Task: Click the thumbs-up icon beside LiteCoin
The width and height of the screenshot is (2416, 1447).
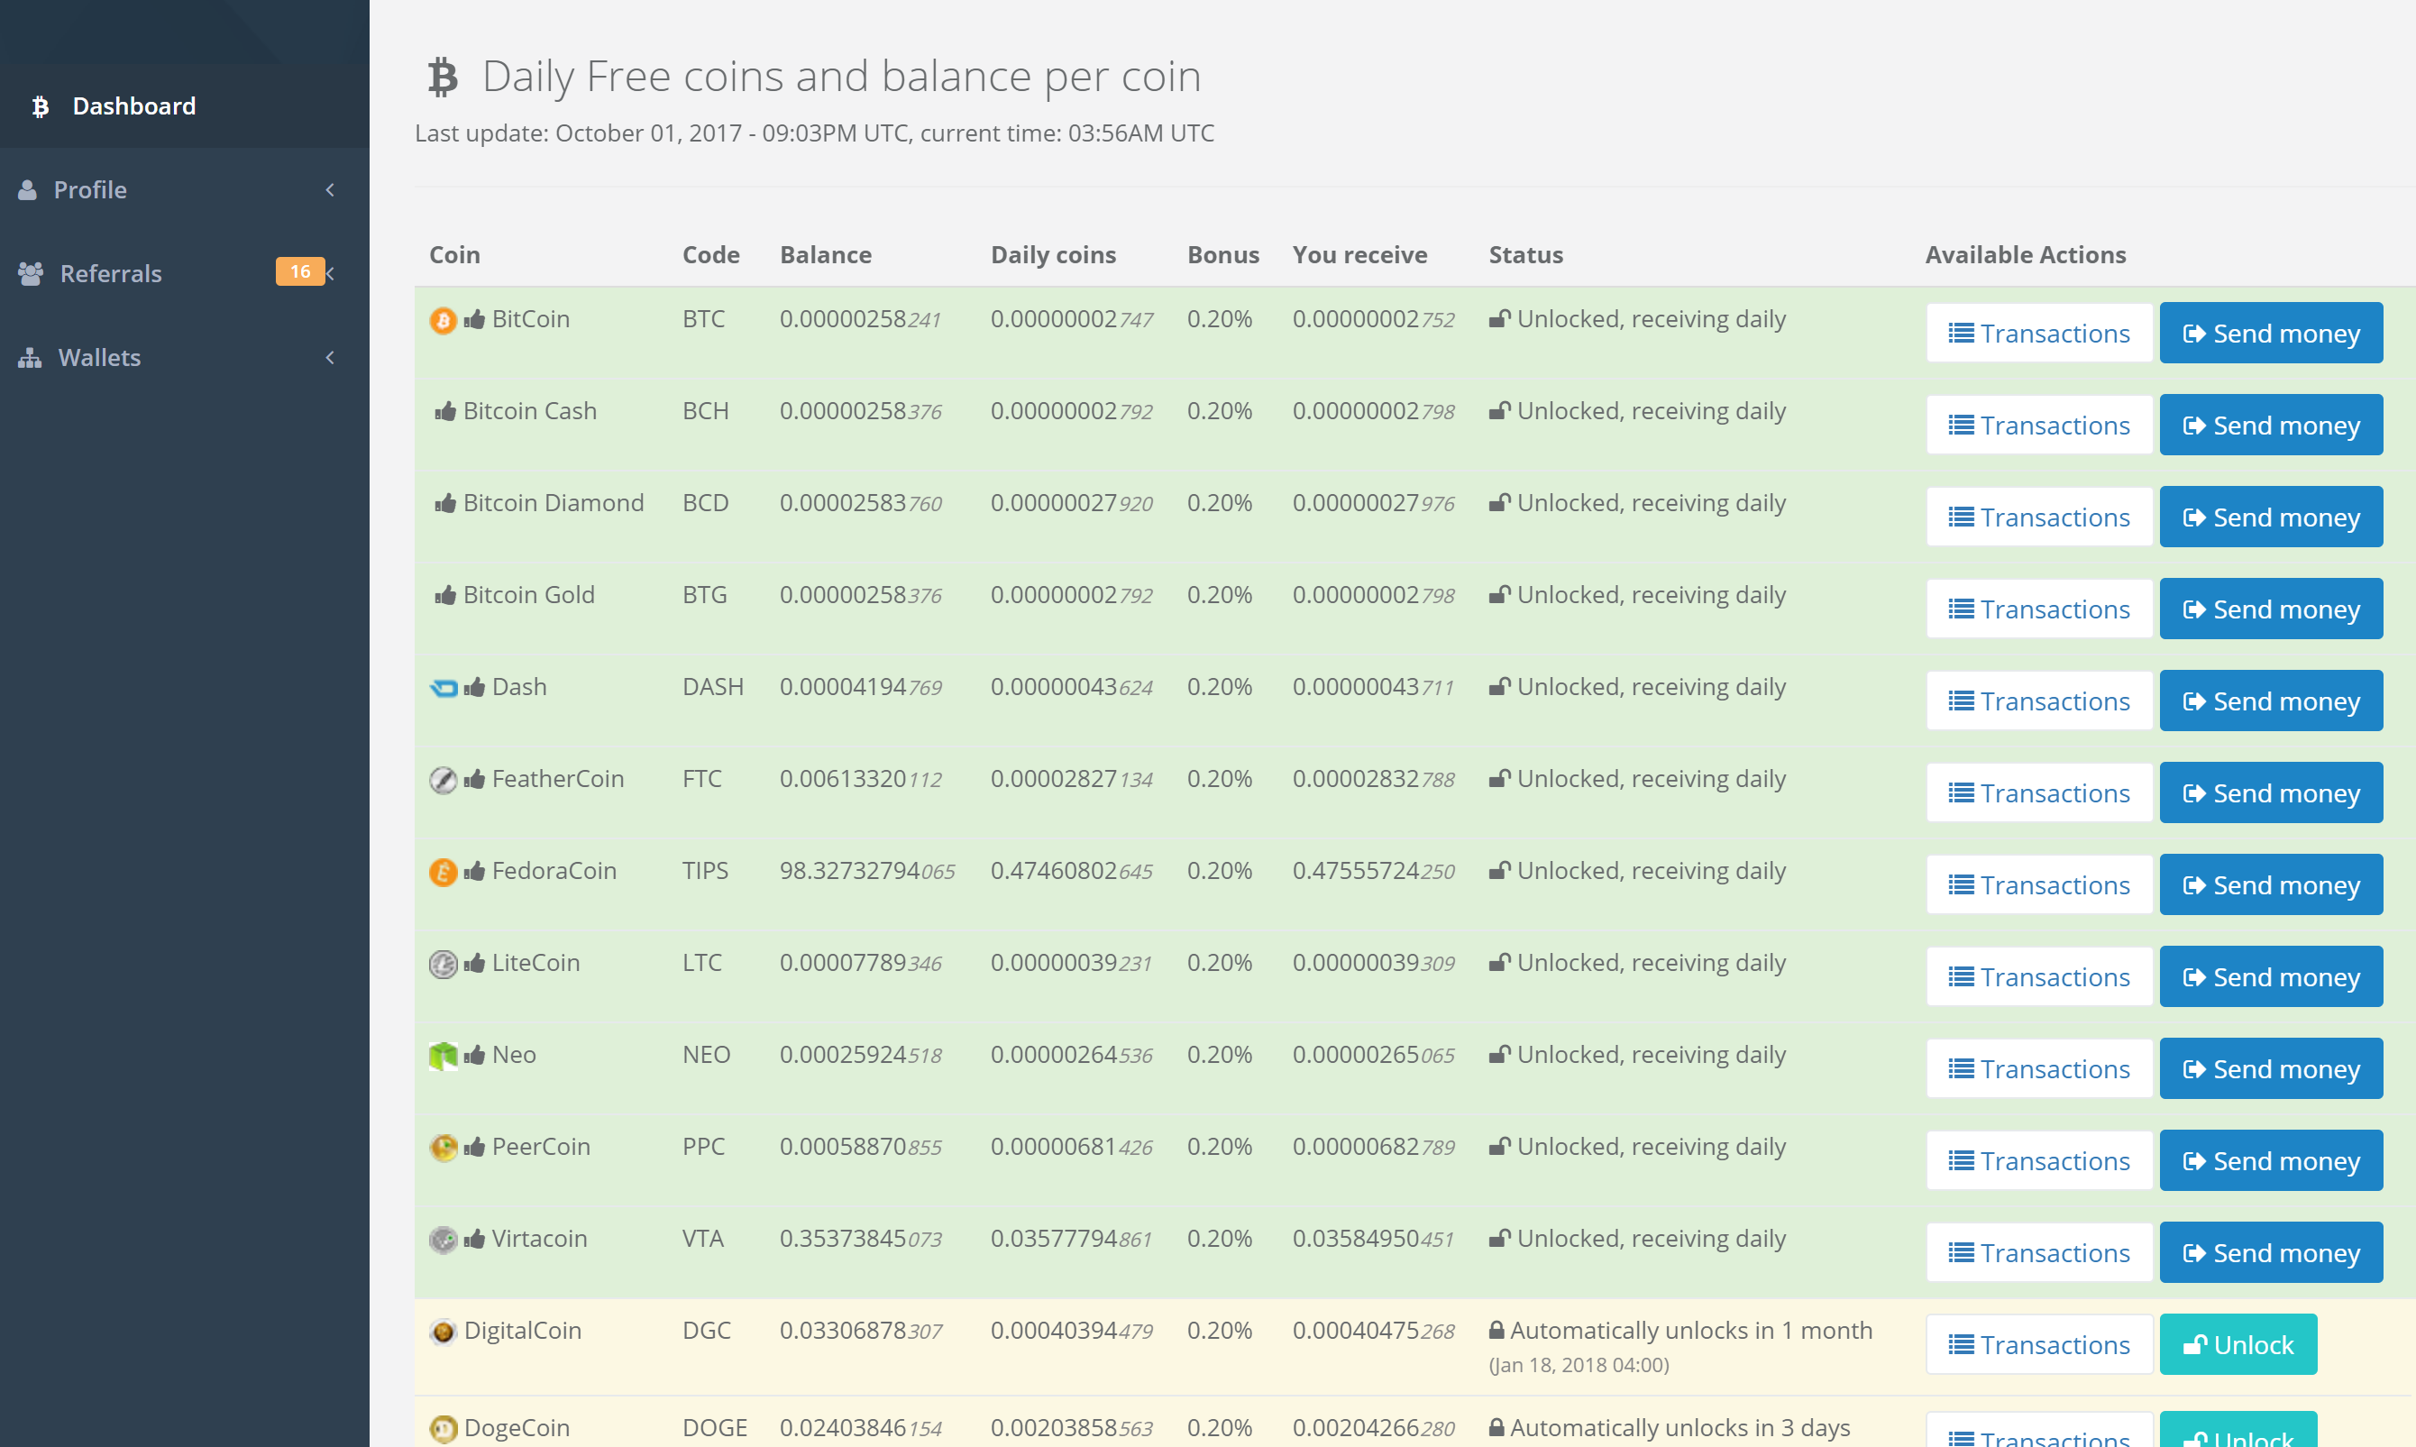Action: coord(475,964)
